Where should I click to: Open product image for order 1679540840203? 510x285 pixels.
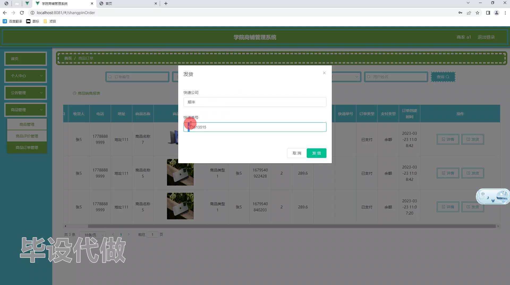(x=180, y=206)
